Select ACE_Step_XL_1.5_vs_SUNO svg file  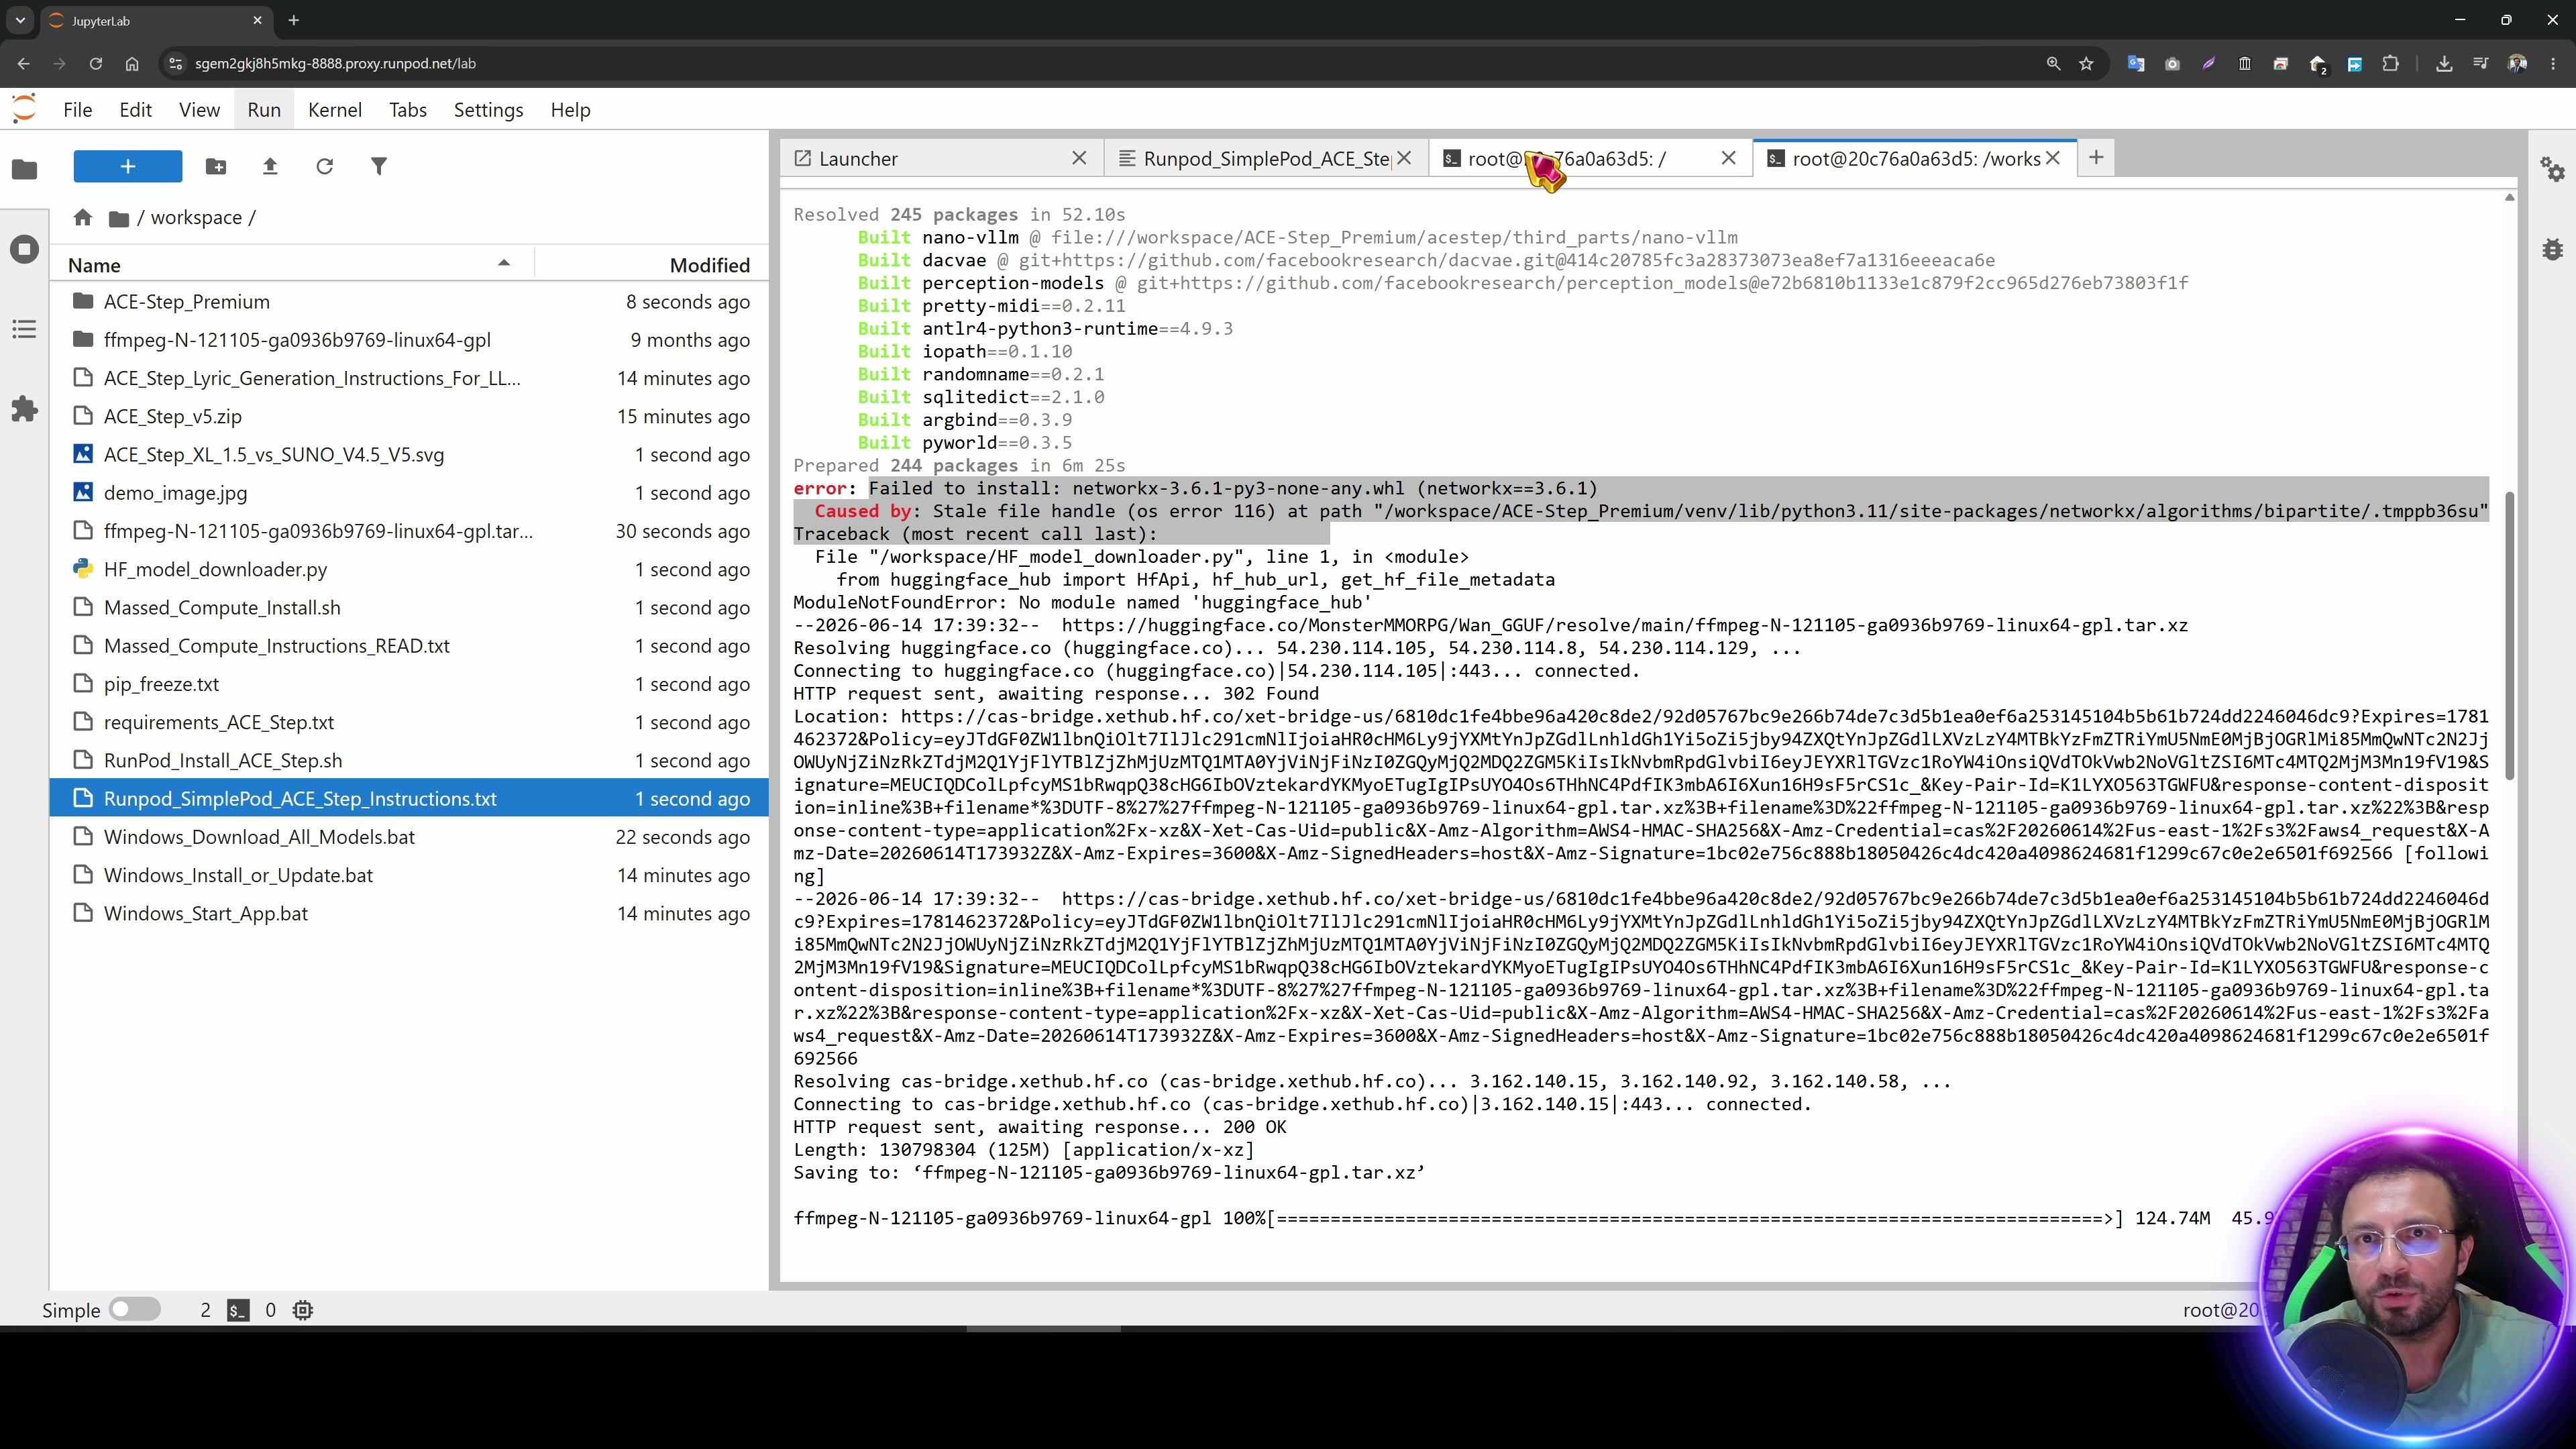410,455
